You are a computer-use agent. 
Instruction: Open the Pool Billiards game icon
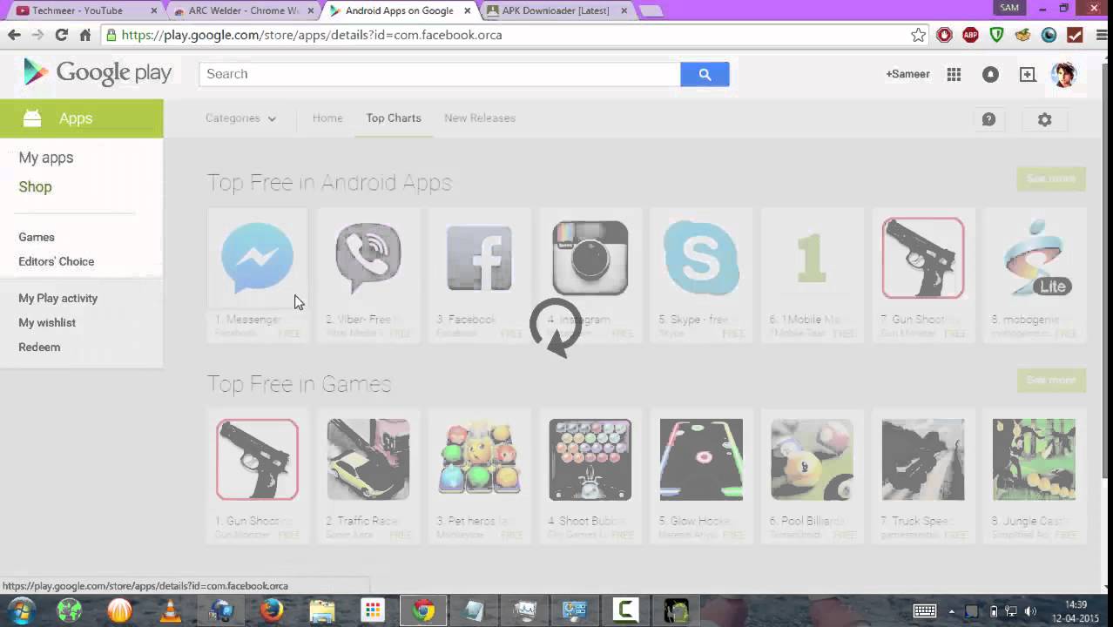coord(812,460)
